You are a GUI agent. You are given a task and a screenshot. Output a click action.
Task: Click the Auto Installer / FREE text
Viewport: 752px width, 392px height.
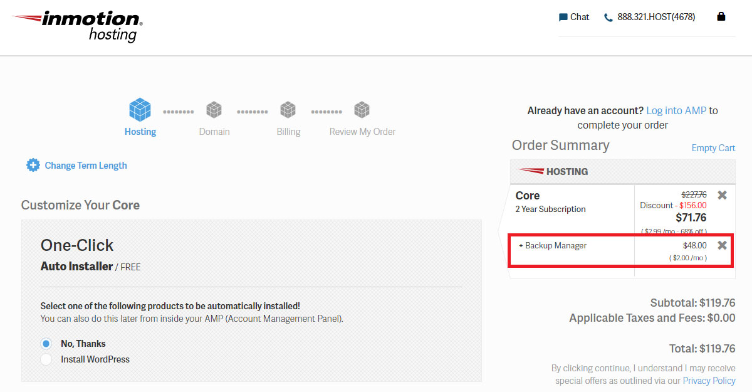pyautogui.click(x=91, y=267)
